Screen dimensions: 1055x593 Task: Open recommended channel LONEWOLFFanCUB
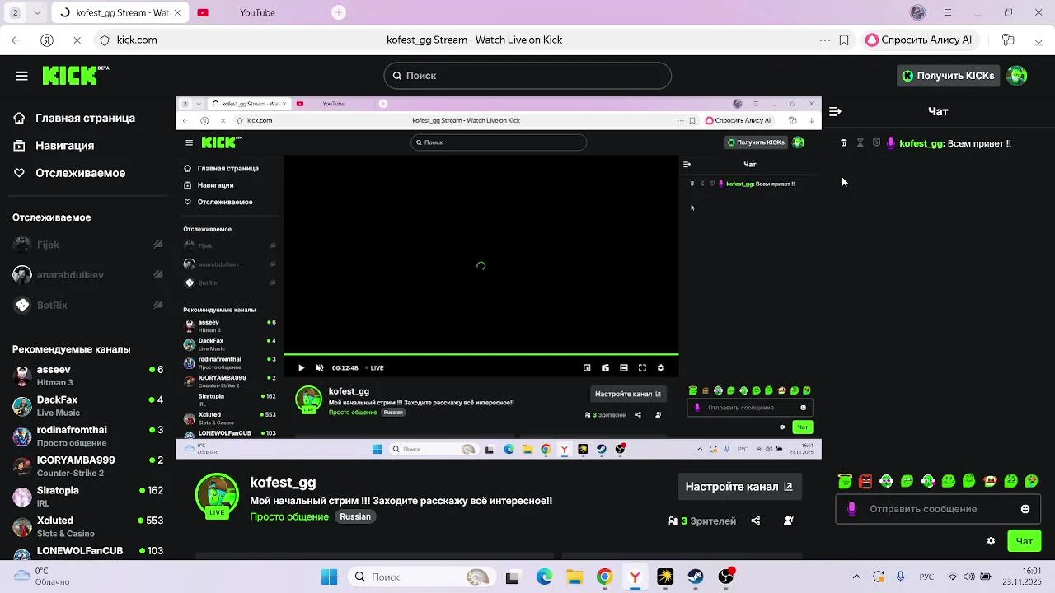click(x=87, y=551)
